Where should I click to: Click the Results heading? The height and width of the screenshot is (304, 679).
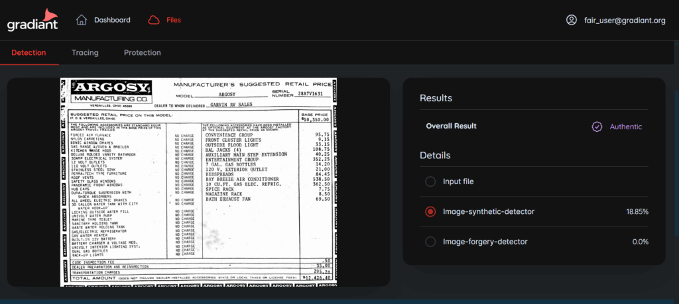[x=436, y=98]
